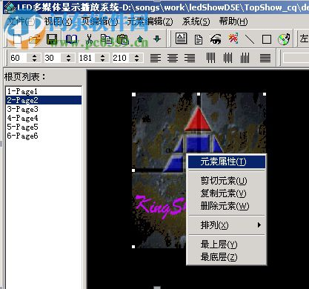Select the diagonal line tool
Screen dimensions: 309x289
tap(250, 39)
